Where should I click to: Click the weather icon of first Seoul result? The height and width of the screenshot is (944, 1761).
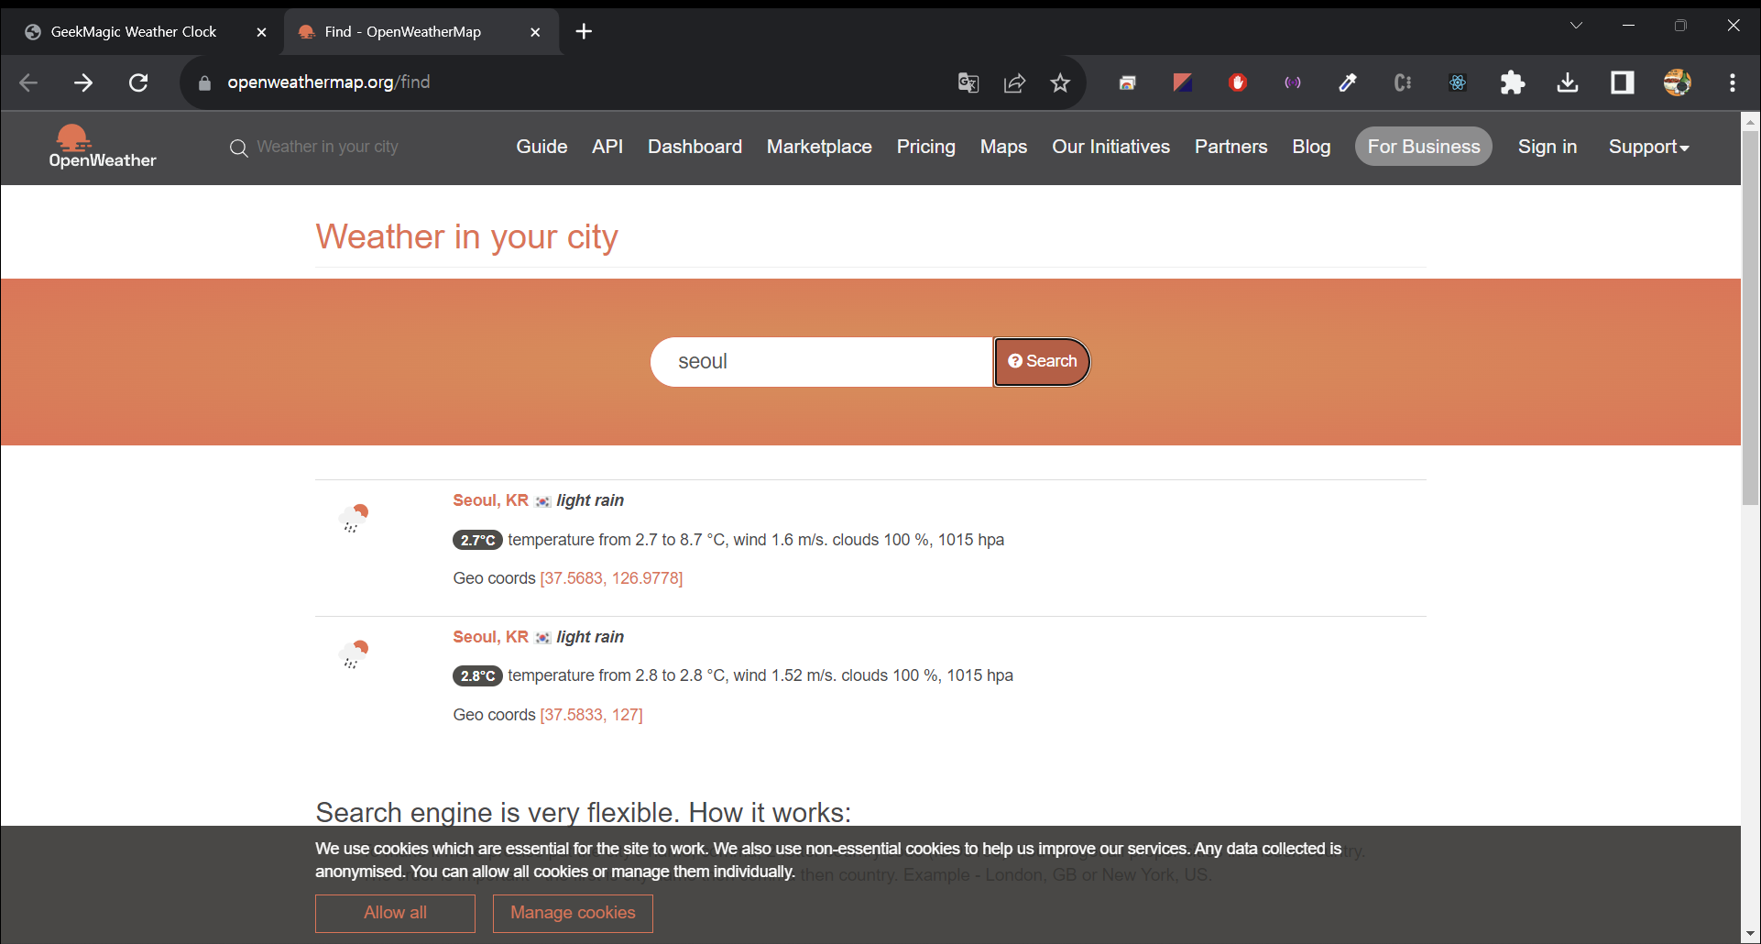(354, 518)
